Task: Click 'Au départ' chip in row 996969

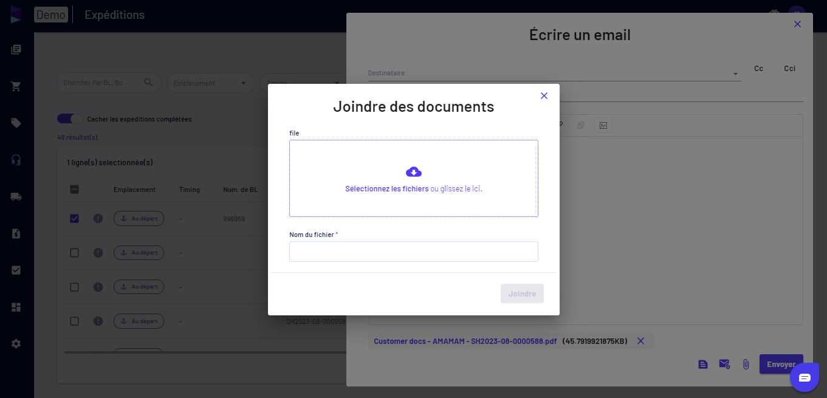Action: pyautogui.click(x=139, y=218)
